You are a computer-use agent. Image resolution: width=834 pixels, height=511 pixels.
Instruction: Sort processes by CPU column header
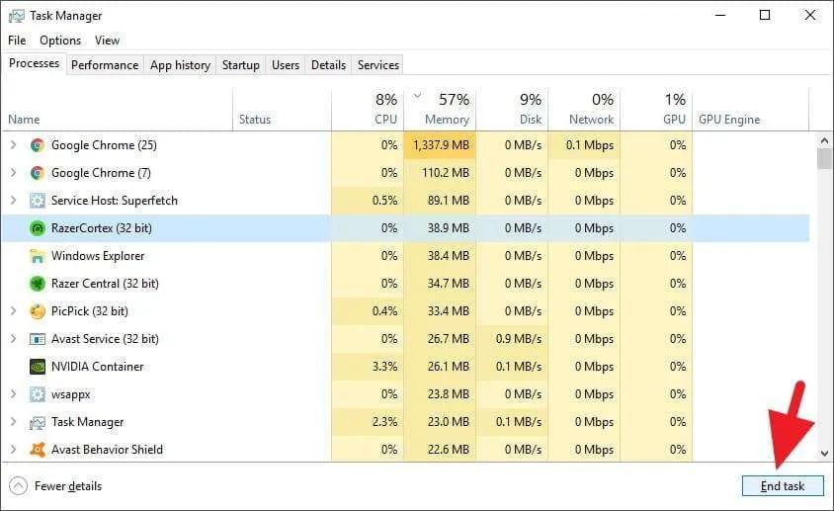click(368, 110)
